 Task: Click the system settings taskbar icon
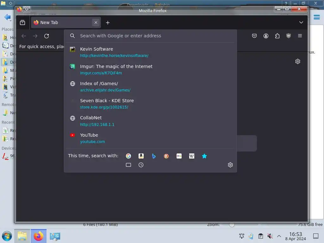point(55,236)
